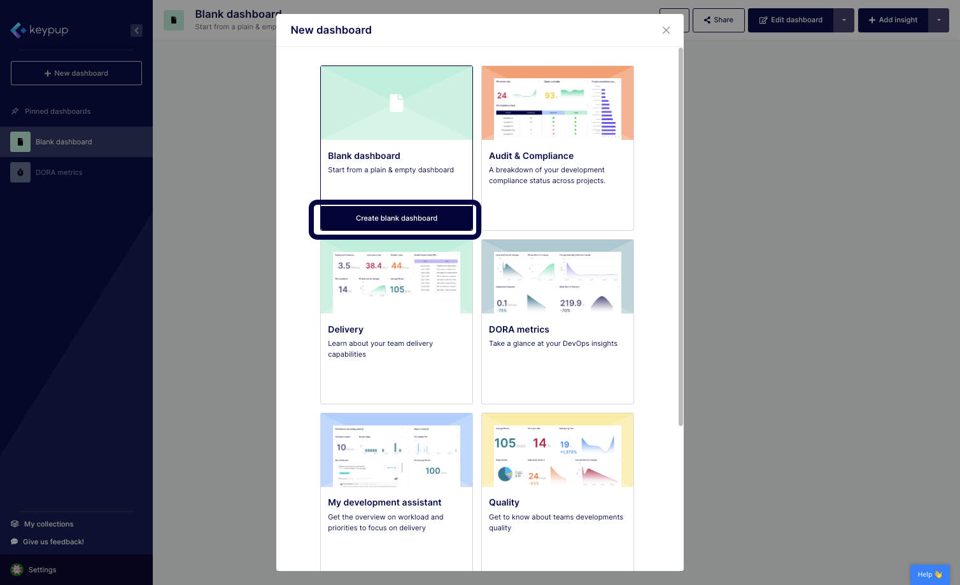Viewport: 960px width, 585px height.
Task: Open the Add insight dropdown arrow
Action: [x=939, y=20]
